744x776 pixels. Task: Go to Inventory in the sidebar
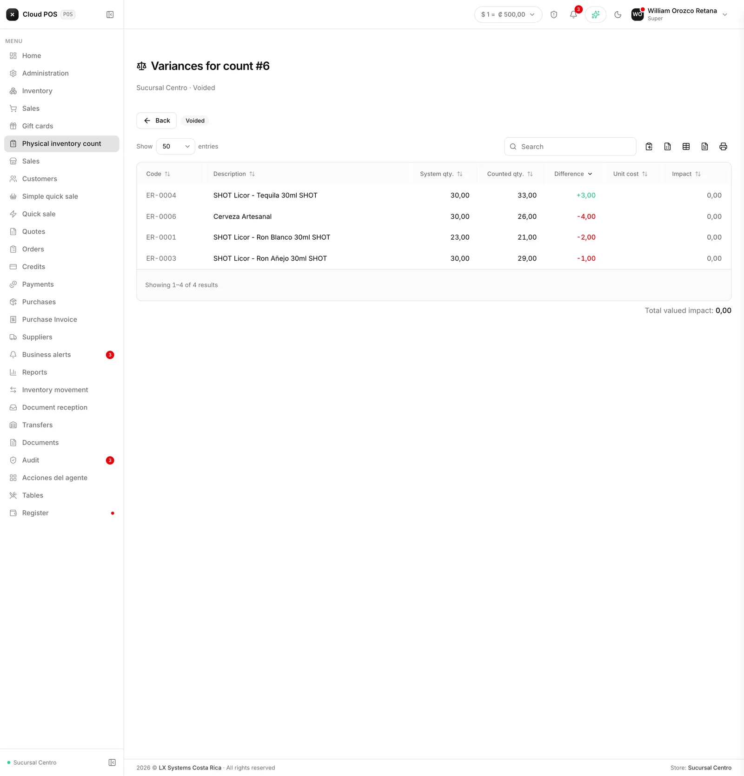[61, 91]
